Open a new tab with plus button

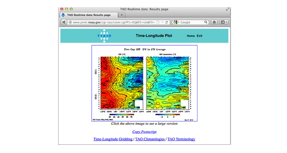[122, 15]
